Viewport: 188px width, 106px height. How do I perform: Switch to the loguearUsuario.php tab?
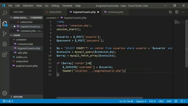tap(84, 12)
